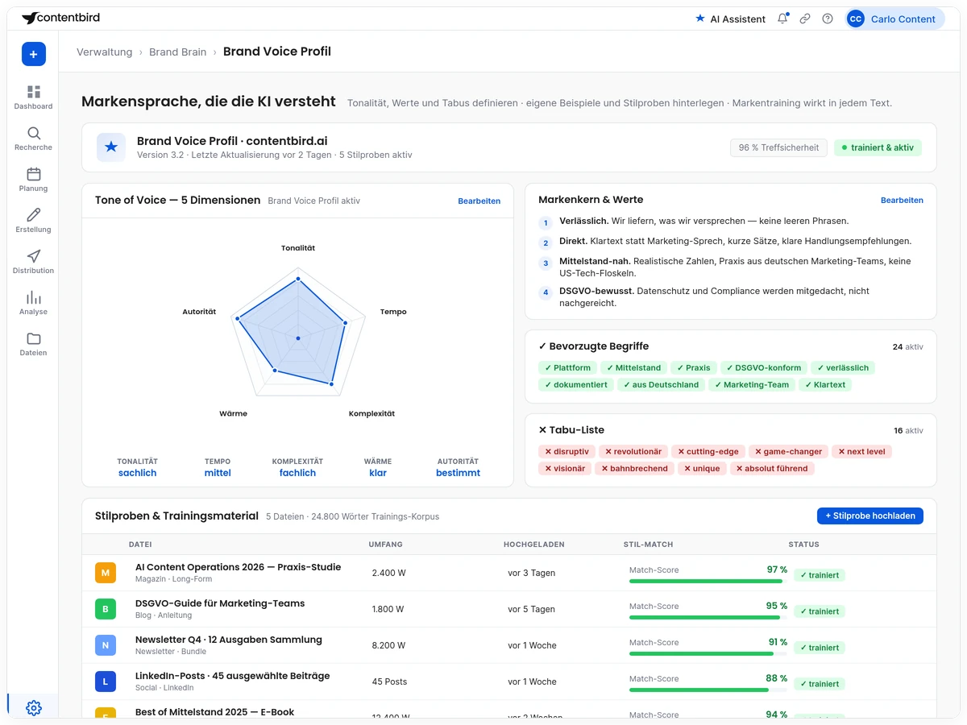
Task: Click the Mittelstand preferred term tag
Action: 633,367
